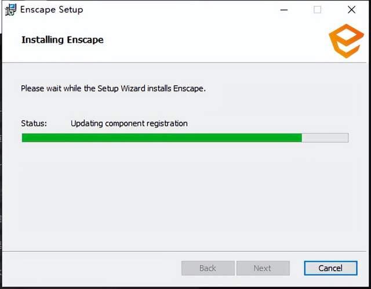
Task: Click the disabled maximize window button
Action: point(317,9)
